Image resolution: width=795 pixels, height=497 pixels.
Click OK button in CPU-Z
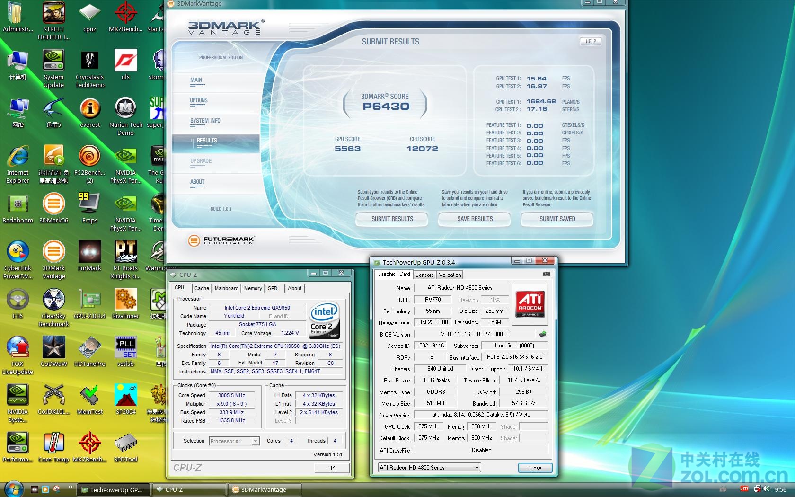(x=332, y=468)
